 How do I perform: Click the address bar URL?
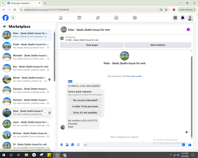tap(47, 10)
